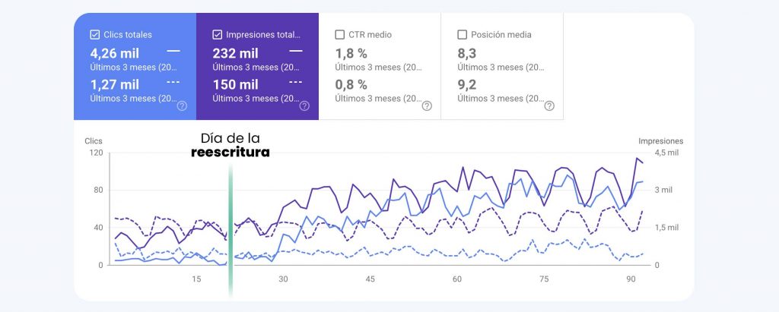
Task: Click the solid line legend in Clics card
Action: (x=173, y=51)
